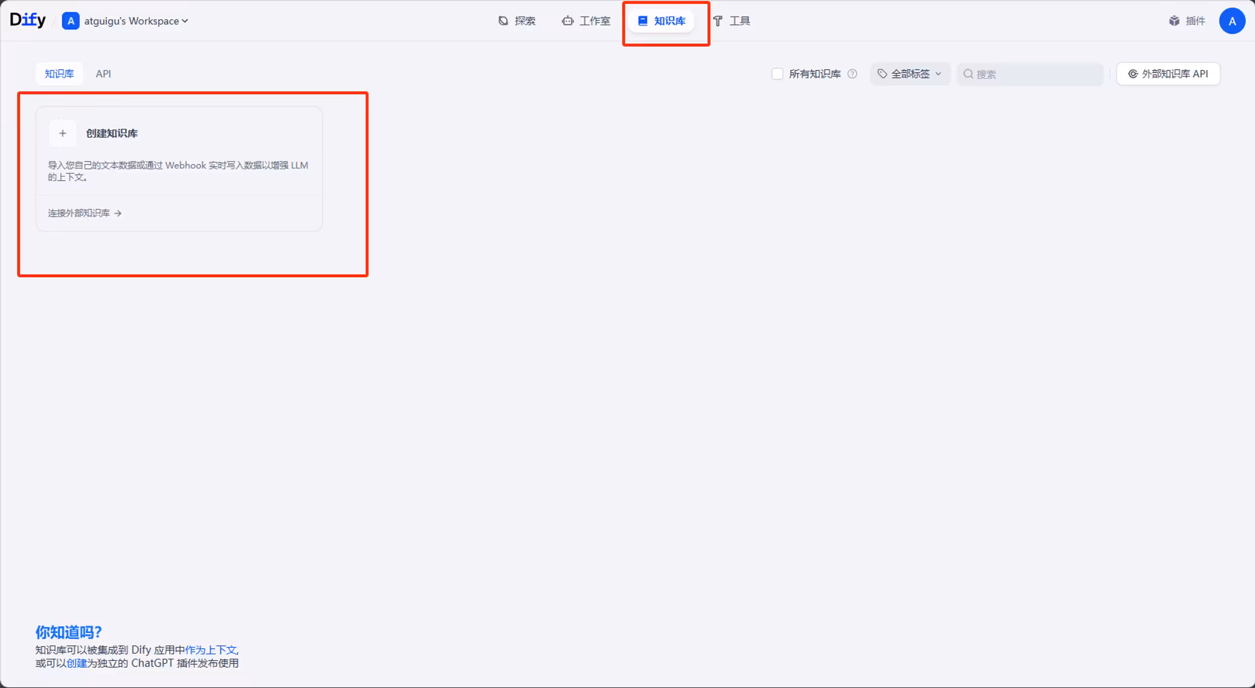Open the 作为上下文 link
Screen dimensions: 1255x688
(x=211, y=649)
